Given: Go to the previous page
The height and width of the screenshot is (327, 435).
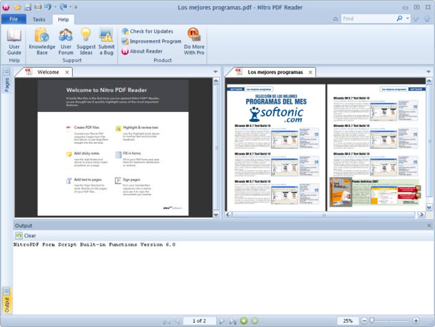Looking at the screenshot, I should [177, 321].
